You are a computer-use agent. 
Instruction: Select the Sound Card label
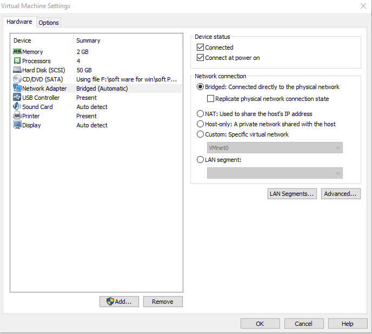tap(37, 107)
